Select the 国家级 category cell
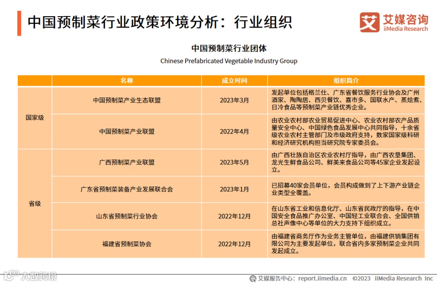 click(35, 118)
